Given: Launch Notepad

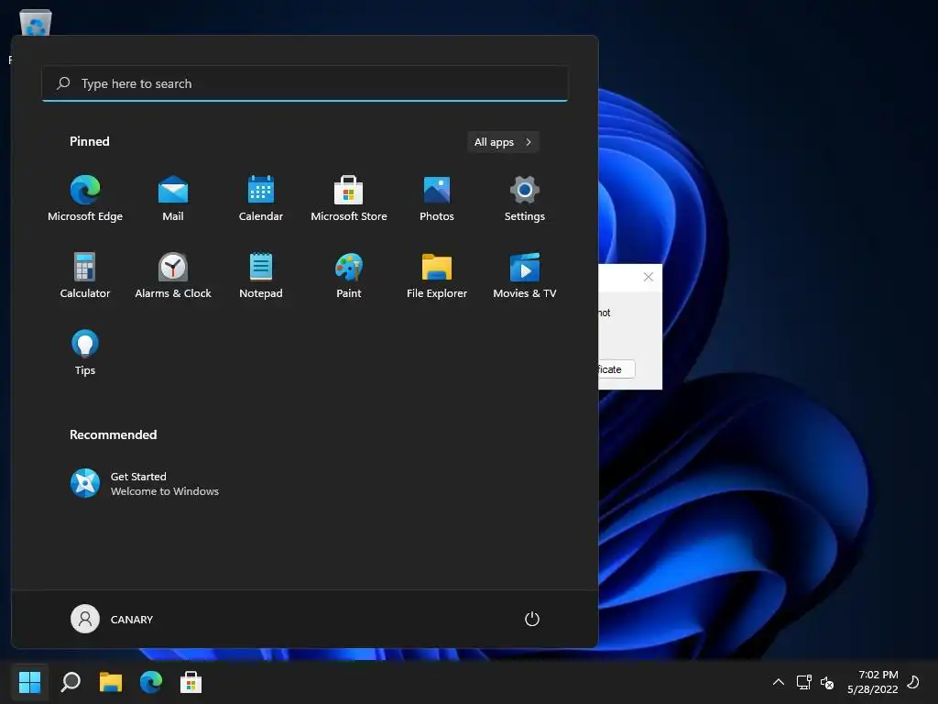Looking at the screenshot, I should click(261, 275).
